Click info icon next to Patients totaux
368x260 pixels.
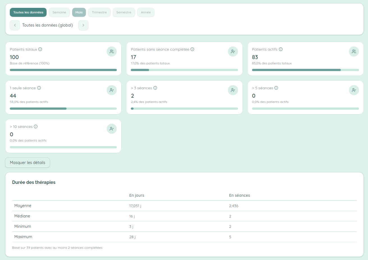click(x=40, y=49)
